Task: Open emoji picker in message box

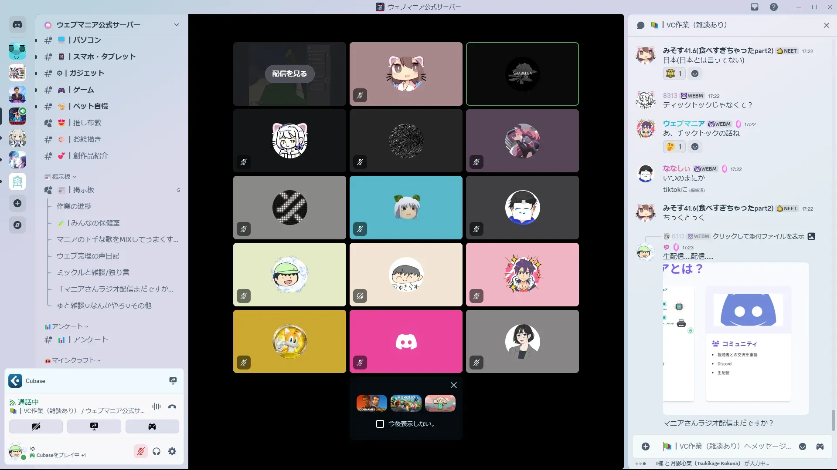Action: click(803, 446)
